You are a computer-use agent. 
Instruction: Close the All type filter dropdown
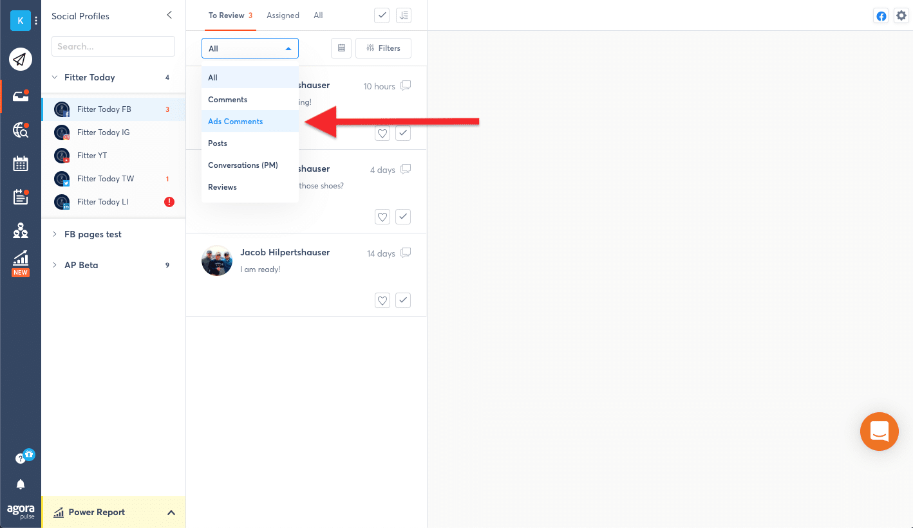[250, 48]
